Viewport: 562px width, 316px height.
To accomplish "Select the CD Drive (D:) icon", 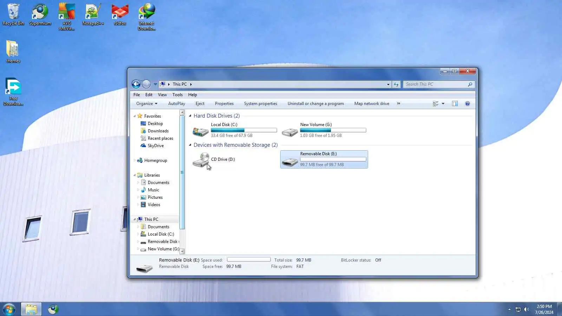I will pos(201,160).
